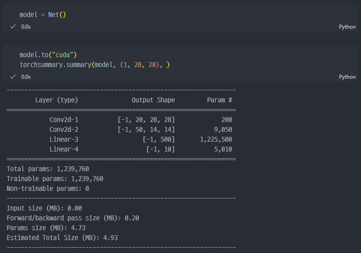Click the Conv2d-1 layer name
The width and height of the screenshot is (361, 253).
(x=64, y=120)
